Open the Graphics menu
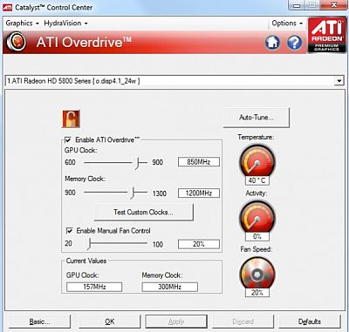Viewport: 349px width, 332px height. [22, 24]
